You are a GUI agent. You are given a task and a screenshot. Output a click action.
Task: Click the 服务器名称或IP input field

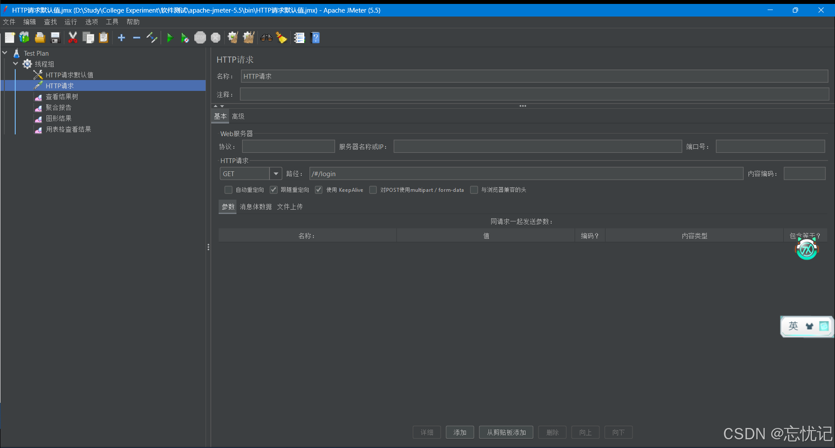(538, 147)
